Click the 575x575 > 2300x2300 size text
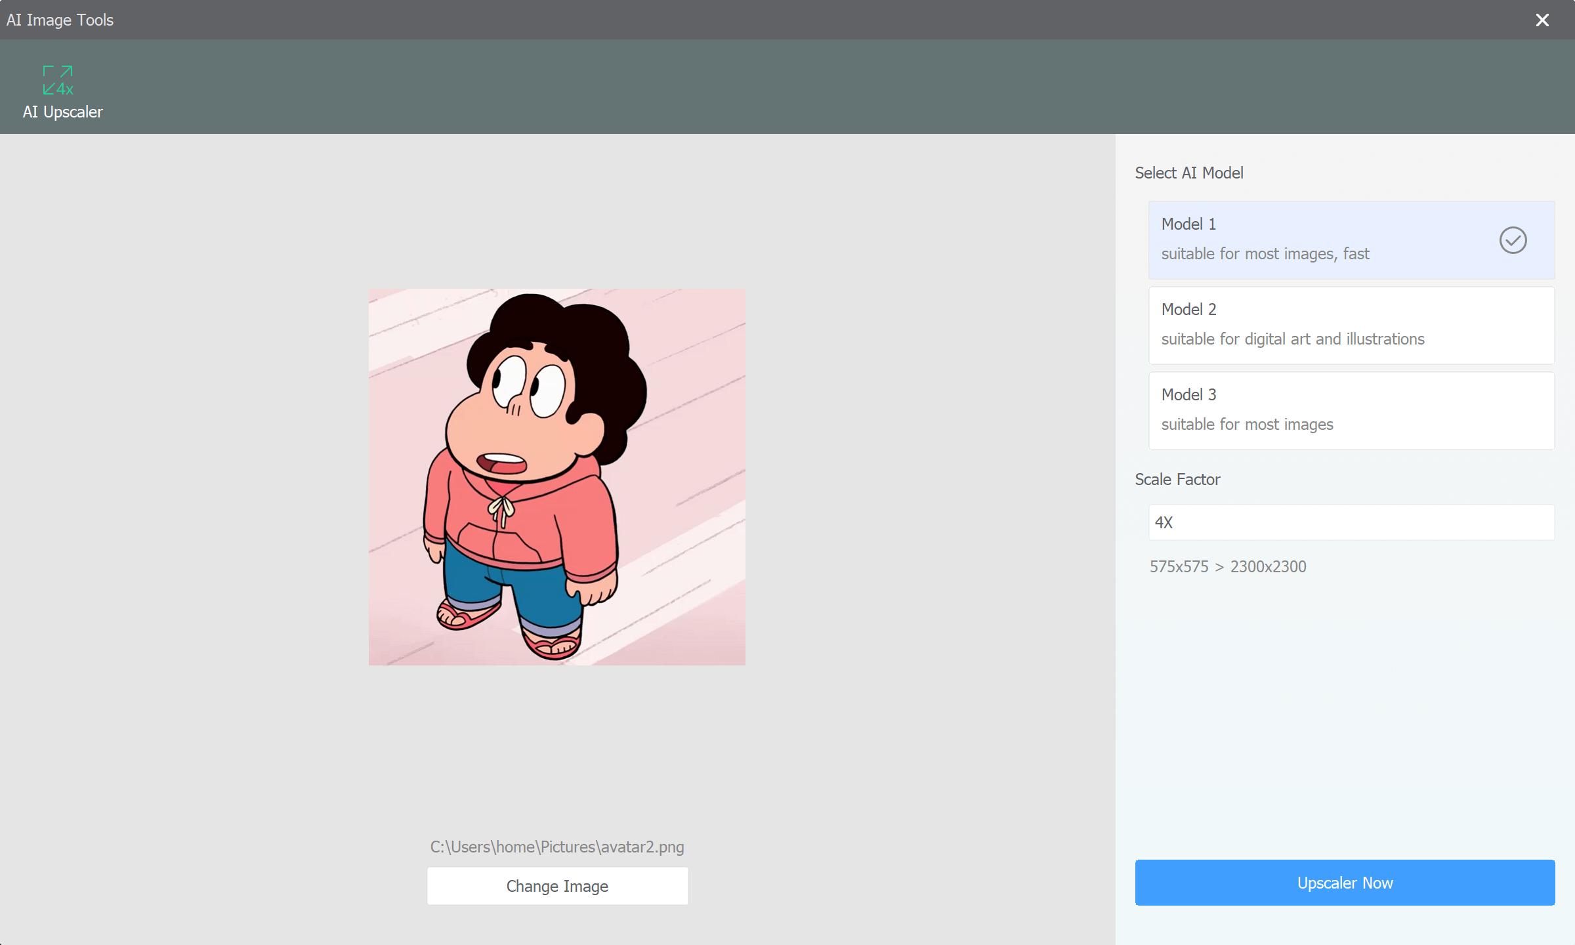 coord(1228,566)
